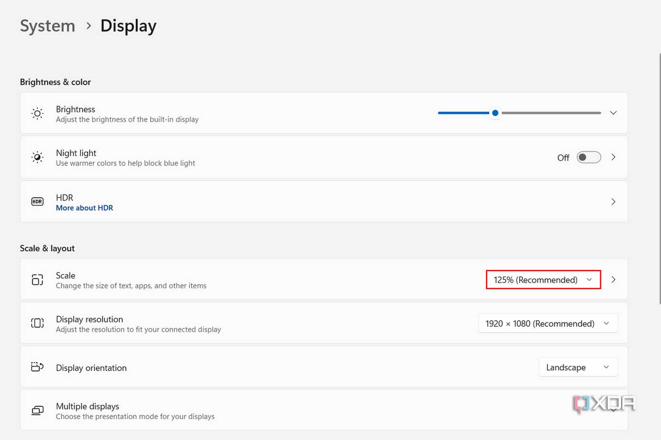The image size is (661, 440).
Task: Open custom Scale settings arrow
Action: [613, 280]
